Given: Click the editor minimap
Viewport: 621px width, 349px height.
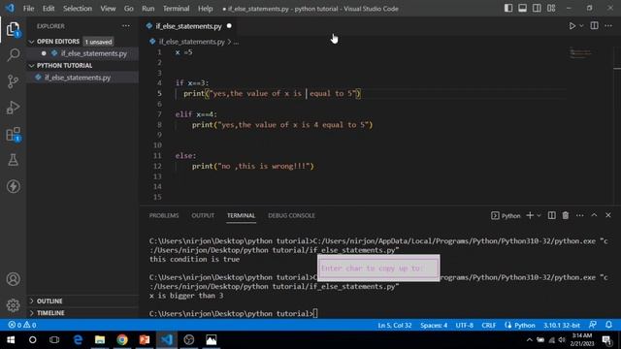Looking at the screenshot, I should [580, 53].
